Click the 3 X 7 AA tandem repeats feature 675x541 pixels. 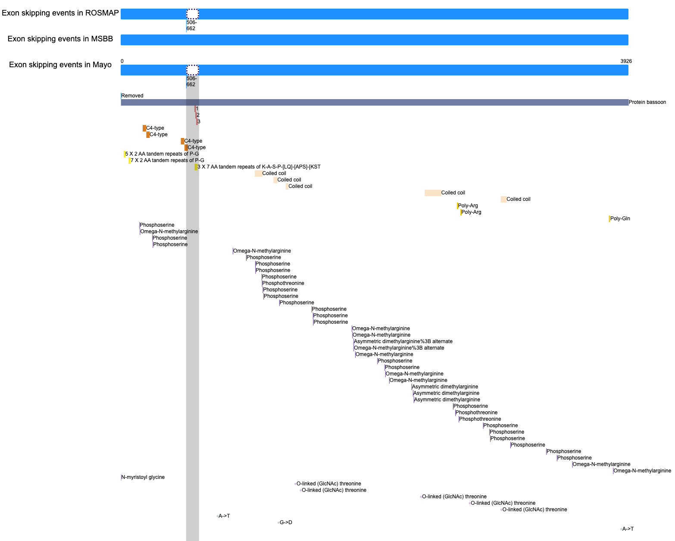click(x=196, y=167)
